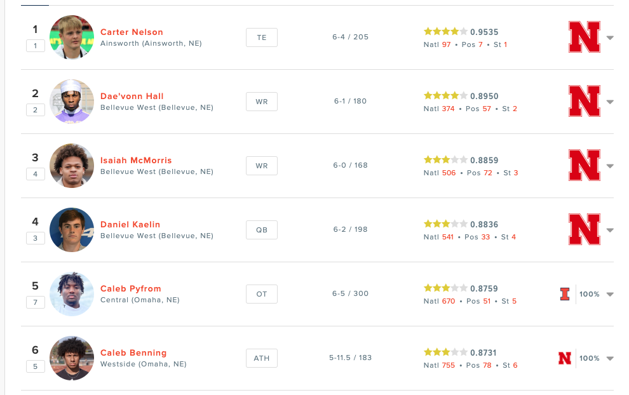Click the QB position badge

(262, 230)
